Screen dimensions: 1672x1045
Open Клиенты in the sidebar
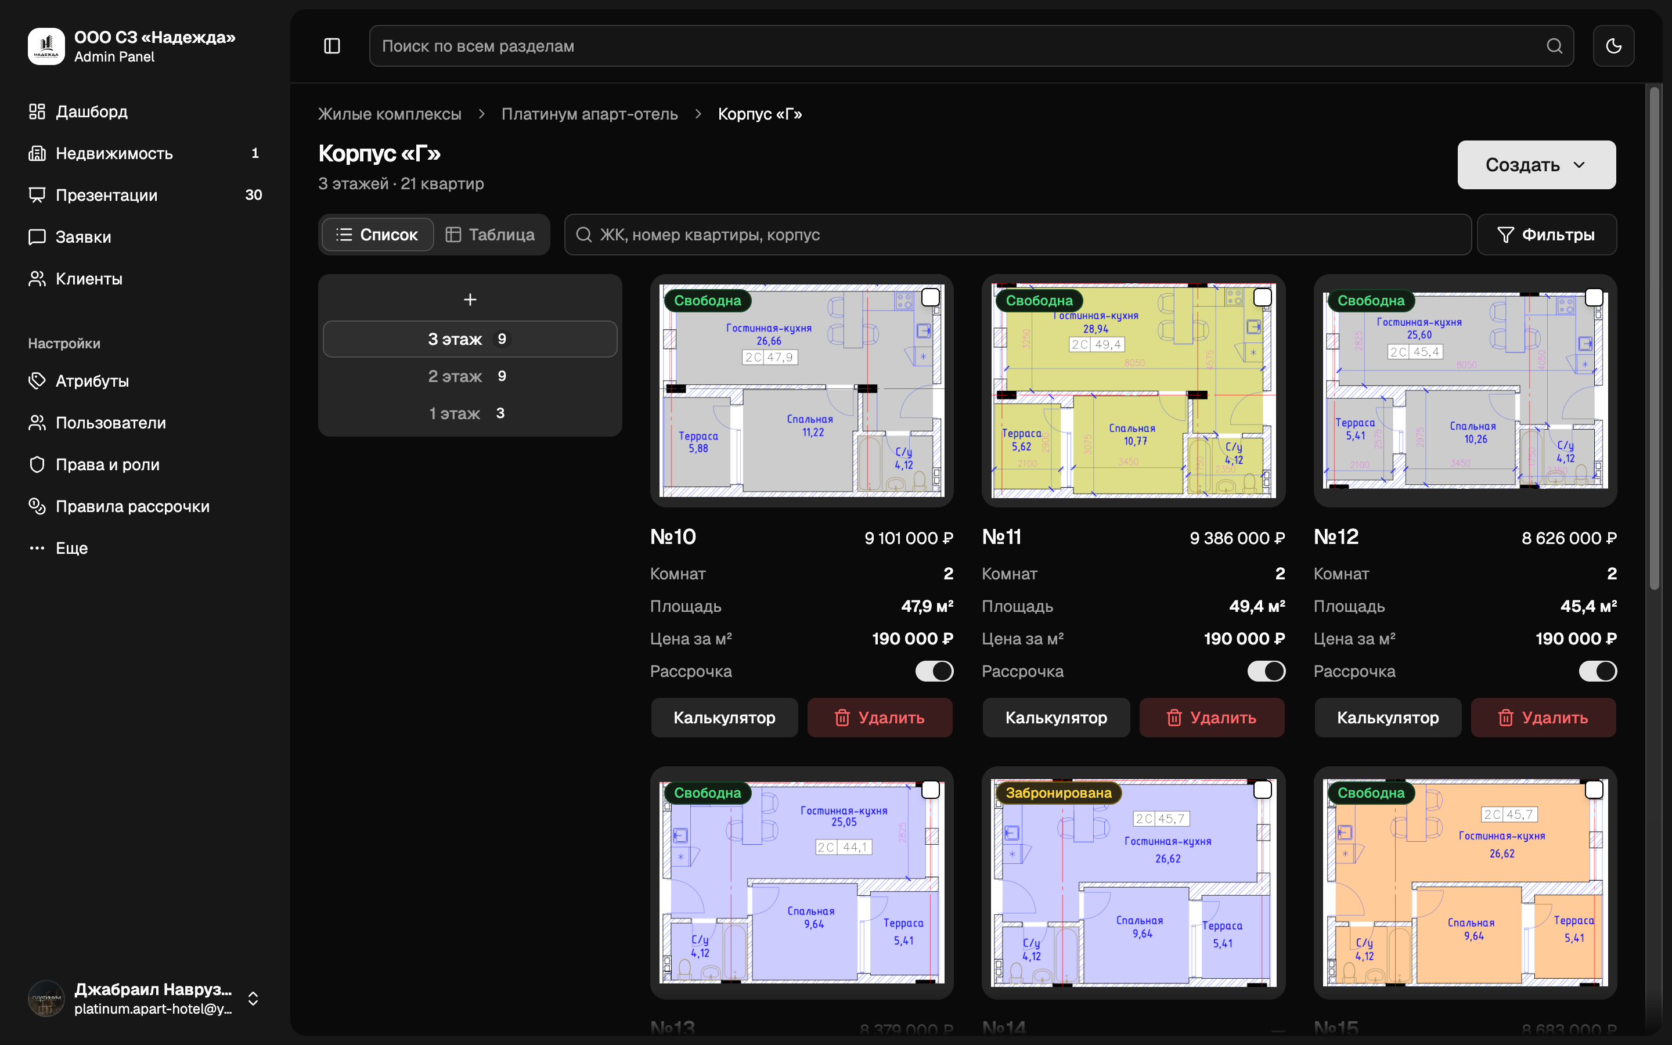coord(145,279)
